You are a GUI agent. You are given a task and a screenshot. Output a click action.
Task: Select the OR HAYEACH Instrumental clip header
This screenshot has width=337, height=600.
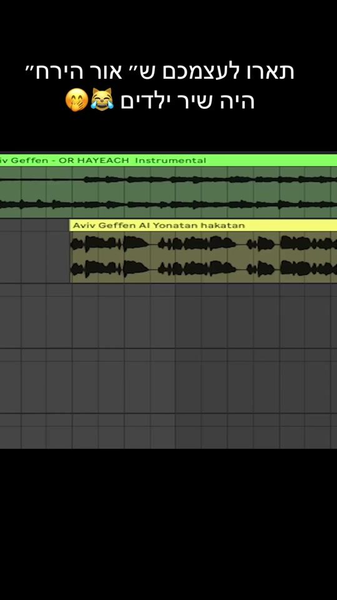168,161
